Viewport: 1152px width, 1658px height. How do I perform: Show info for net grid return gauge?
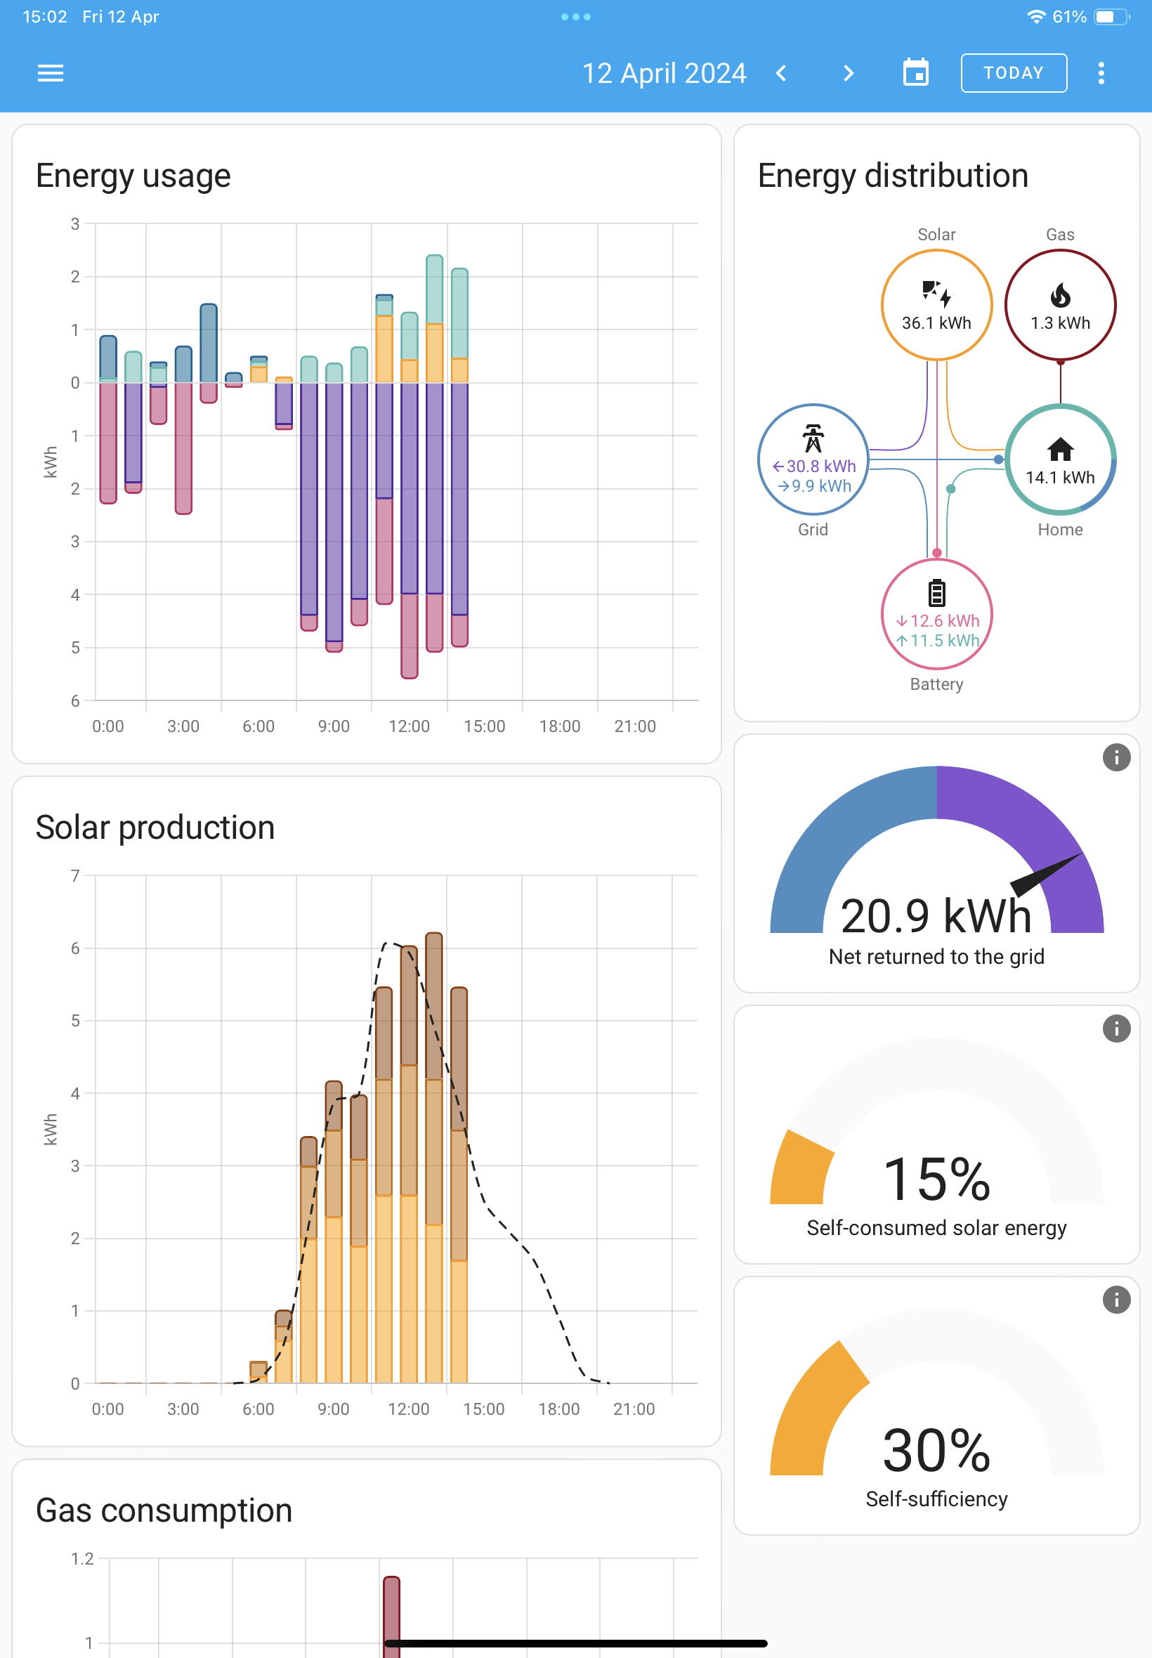pyautogui.click(x=1116, y=757)
